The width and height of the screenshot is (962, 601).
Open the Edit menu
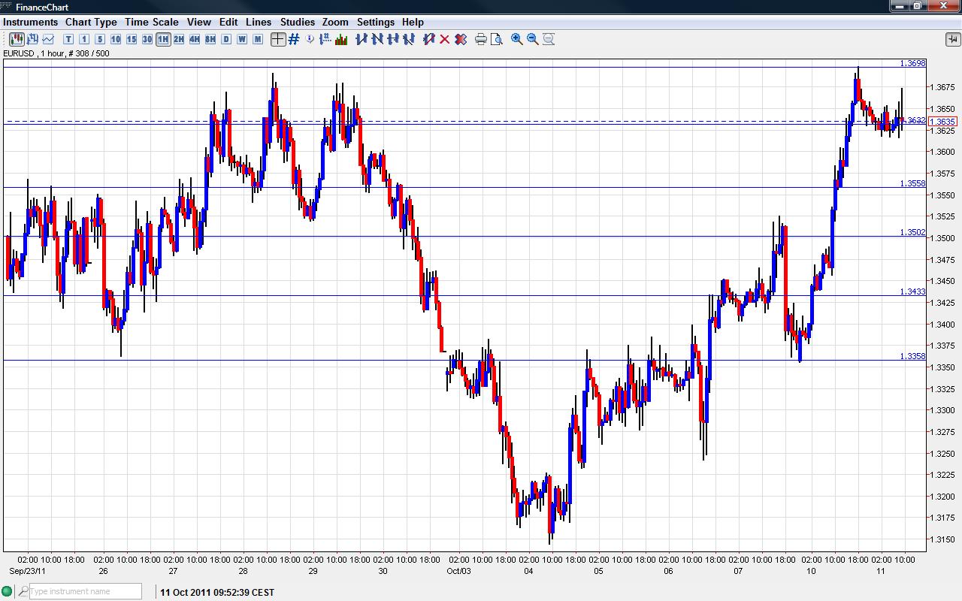(228, 22)
